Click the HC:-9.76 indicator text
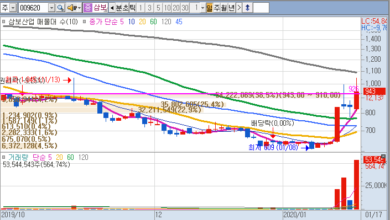 375,27
